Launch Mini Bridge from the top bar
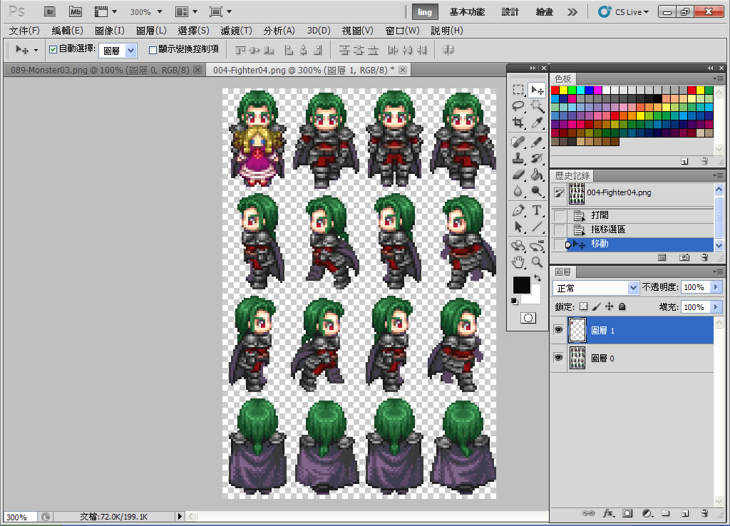Viewport: 730px width, 526px height. 76,12
